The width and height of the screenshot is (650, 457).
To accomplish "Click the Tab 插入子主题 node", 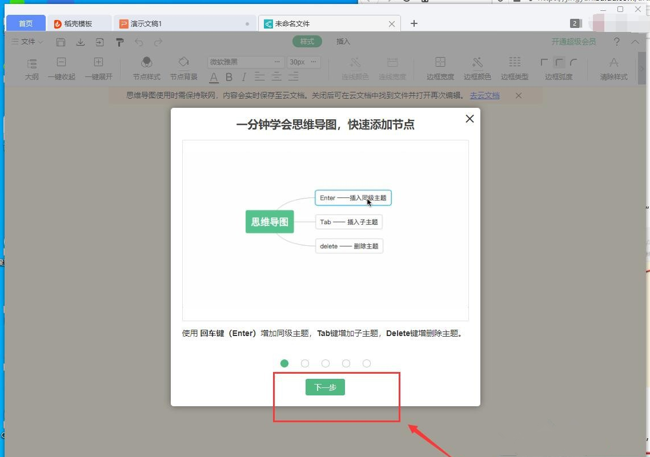I will (348, 222).
